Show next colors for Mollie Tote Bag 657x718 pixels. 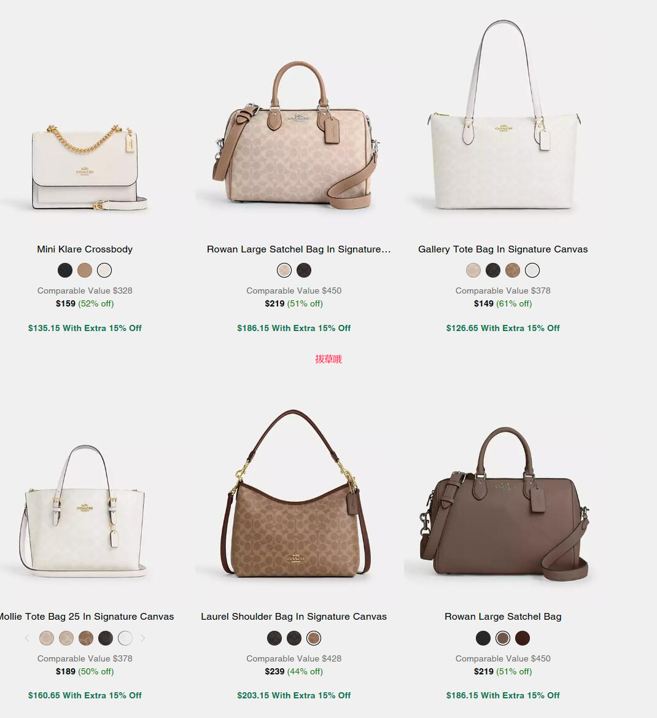point(143,638)
